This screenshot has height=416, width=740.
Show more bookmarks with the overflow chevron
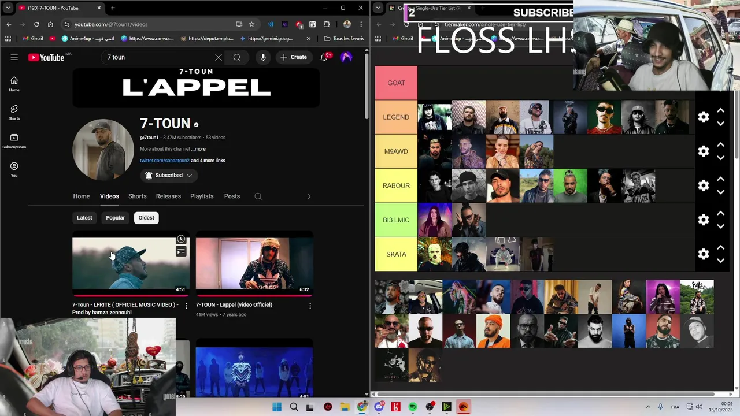click(308, 39)
